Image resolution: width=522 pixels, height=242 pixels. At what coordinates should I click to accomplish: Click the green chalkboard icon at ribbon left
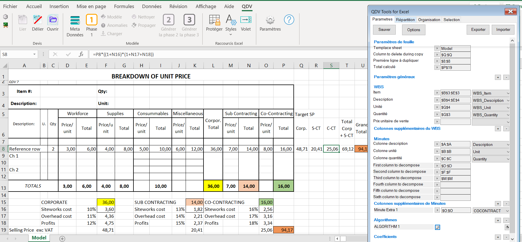pos(5,25)
